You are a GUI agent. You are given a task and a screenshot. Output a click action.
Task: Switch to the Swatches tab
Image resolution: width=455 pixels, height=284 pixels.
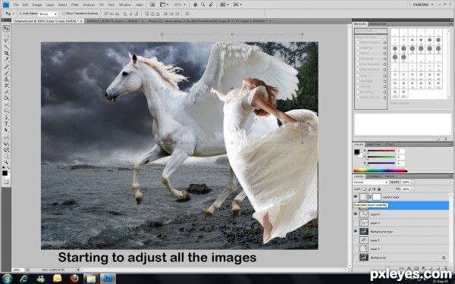374,145
